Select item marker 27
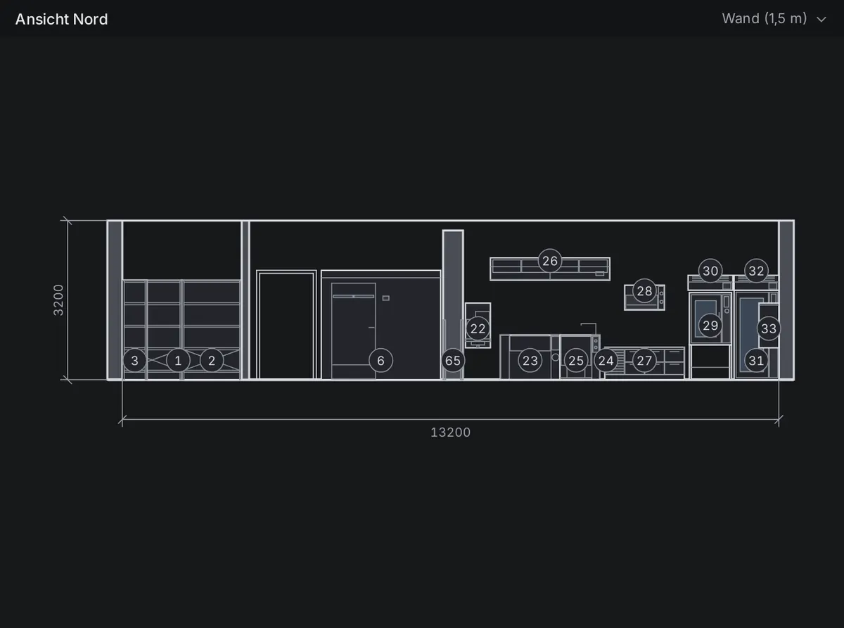The height and width of the screenshot is (628, 844). 644,361
